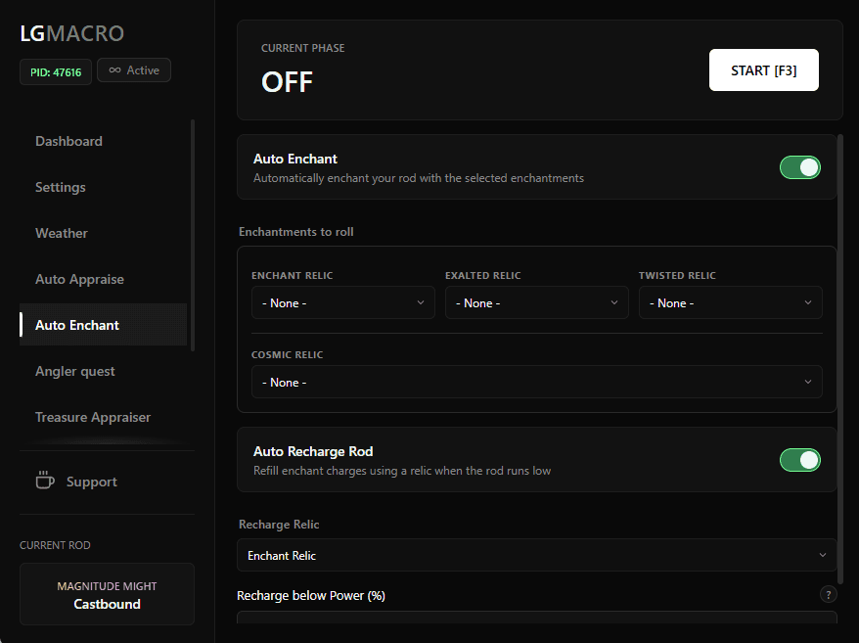Viewport: 859px width, 643px height.
Task: Click the PID: 47616 badge
Action: (x=56, y=71)
